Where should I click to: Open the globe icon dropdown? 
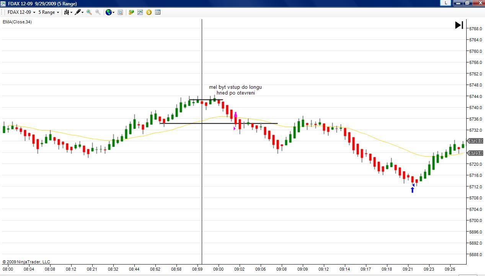coord(110,12)
